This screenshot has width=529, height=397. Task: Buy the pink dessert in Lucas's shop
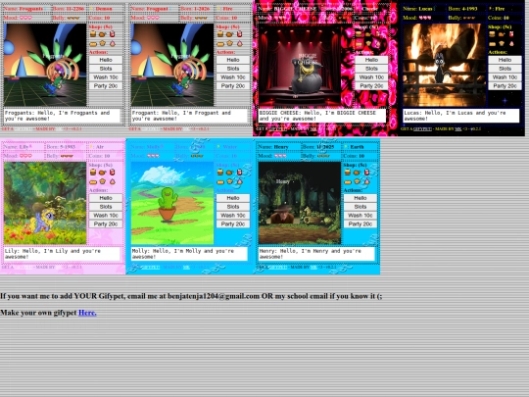click(x=511, y=43)
